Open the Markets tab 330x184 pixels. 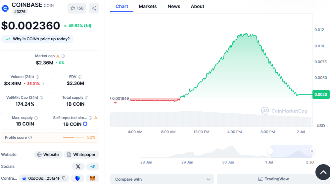tap(148, 6)
